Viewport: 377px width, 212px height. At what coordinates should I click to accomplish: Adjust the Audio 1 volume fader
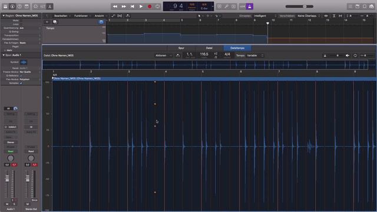pos(7,178)
